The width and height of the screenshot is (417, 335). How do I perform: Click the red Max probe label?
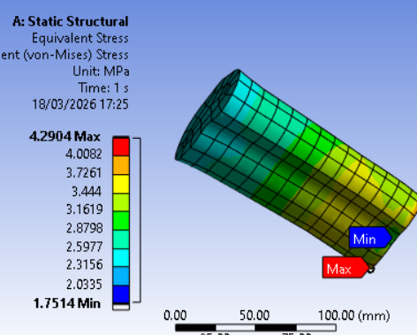345,268
